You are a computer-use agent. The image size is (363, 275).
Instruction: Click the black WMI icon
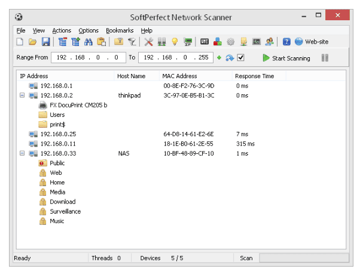pos(205,42)
